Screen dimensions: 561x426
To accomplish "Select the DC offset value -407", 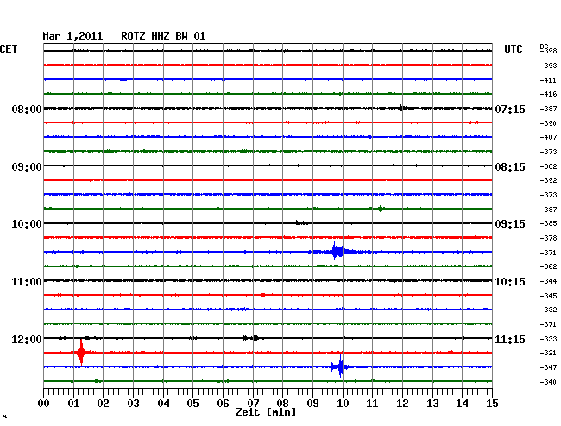I will tap(548, 137).
